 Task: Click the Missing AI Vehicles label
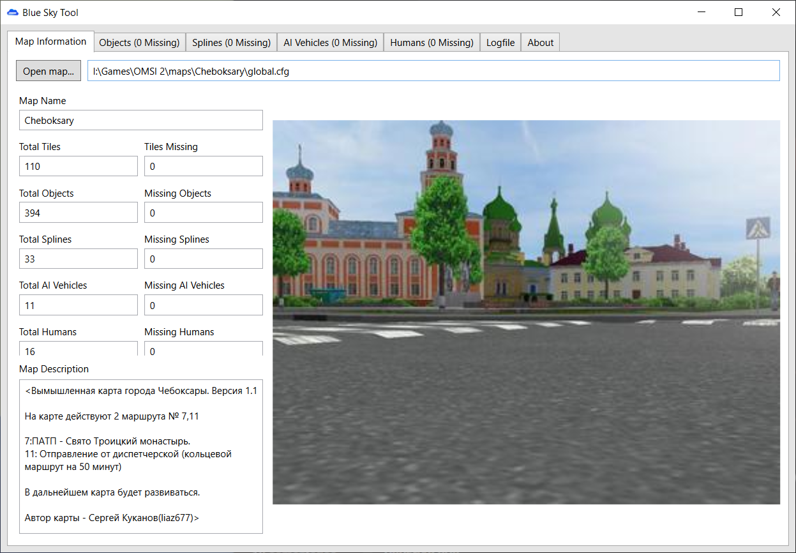click(x=184, y=285)
